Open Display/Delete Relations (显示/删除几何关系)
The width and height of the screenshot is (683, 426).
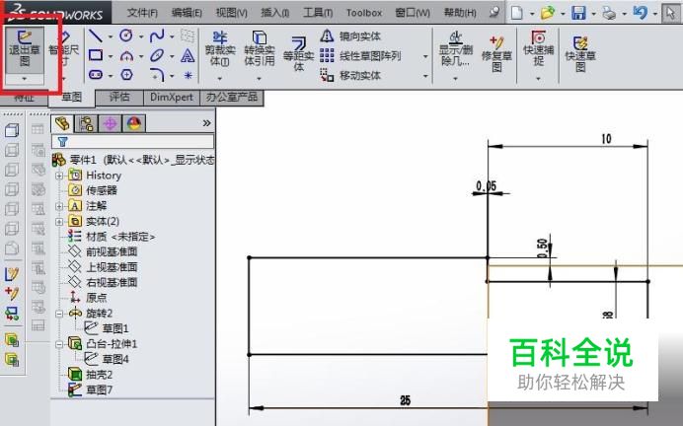[456, 48]
